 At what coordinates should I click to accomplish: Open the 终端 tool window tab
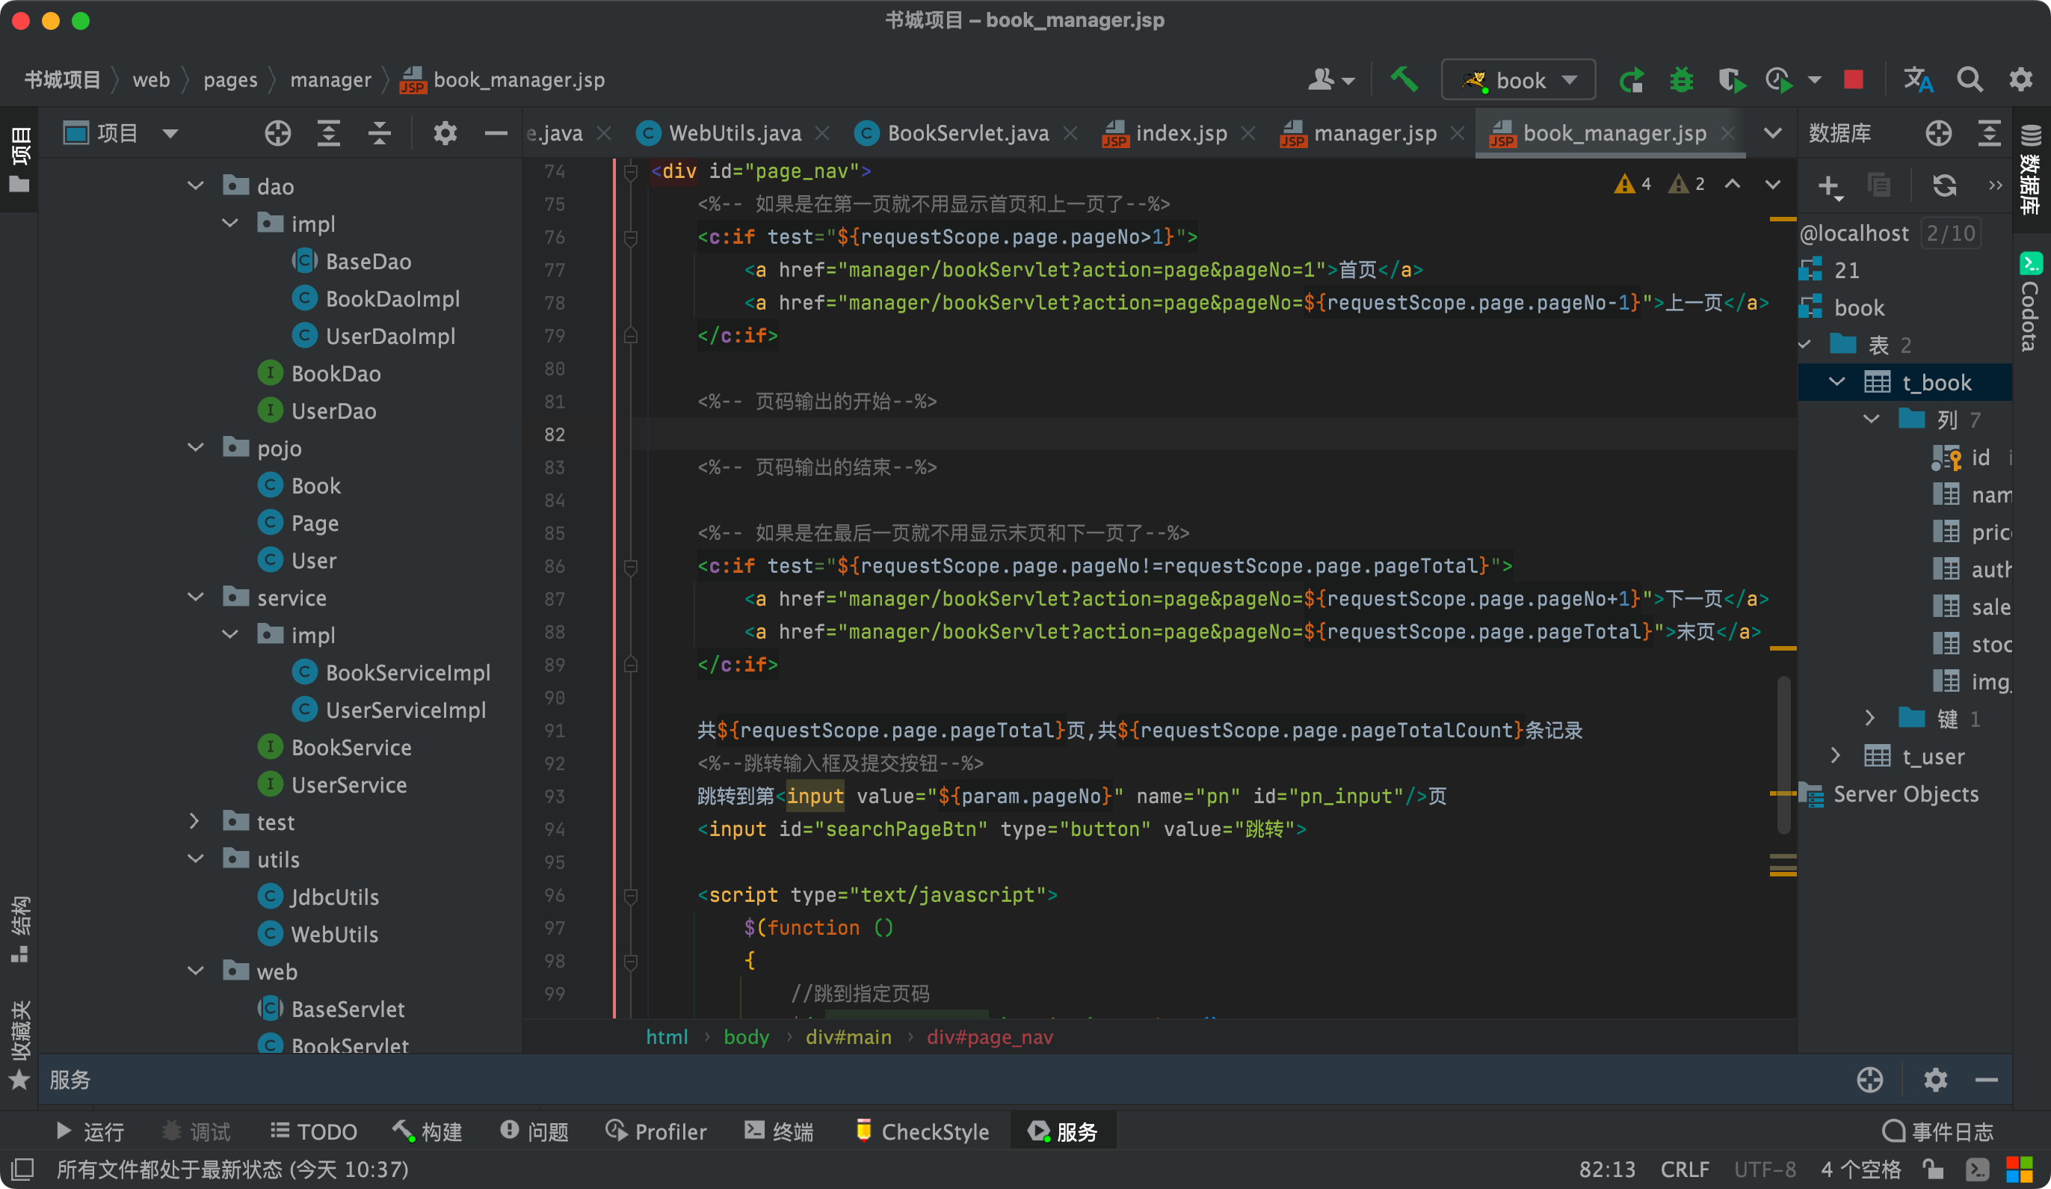tap(779, 1131)
